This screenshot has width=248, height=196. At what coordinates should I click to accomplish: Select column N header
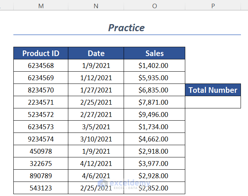[96, 6]
